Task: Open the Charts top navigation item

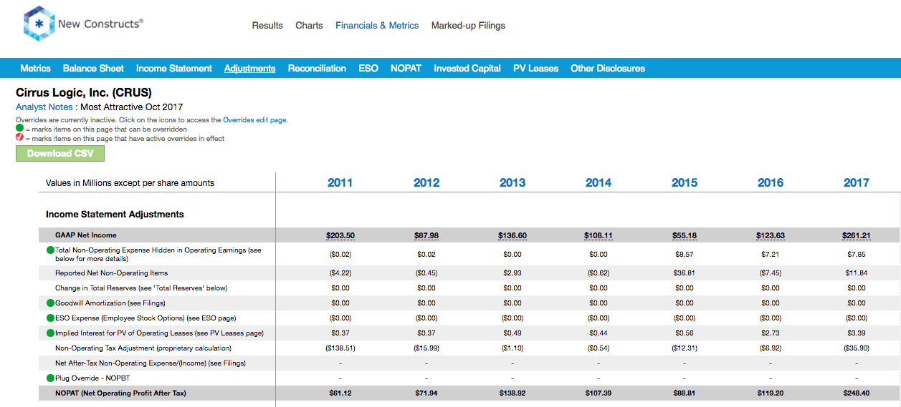Action: click(x=309, y=25)
